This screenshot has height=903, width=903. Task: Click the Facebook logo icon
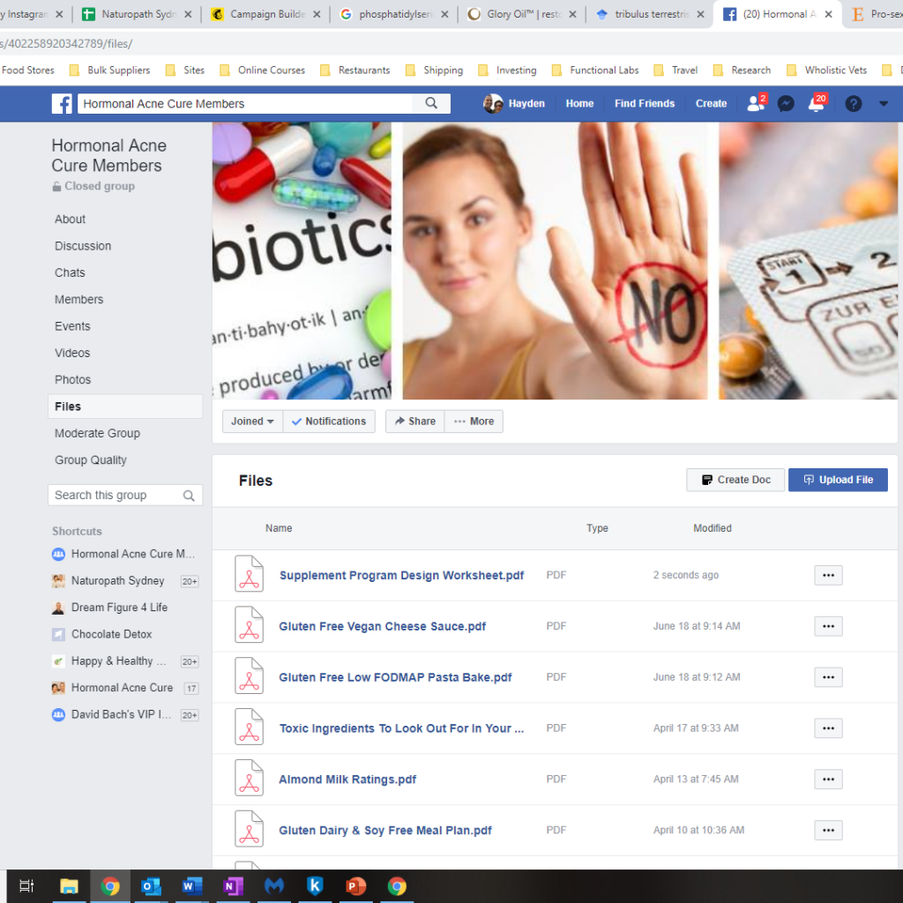62,103
